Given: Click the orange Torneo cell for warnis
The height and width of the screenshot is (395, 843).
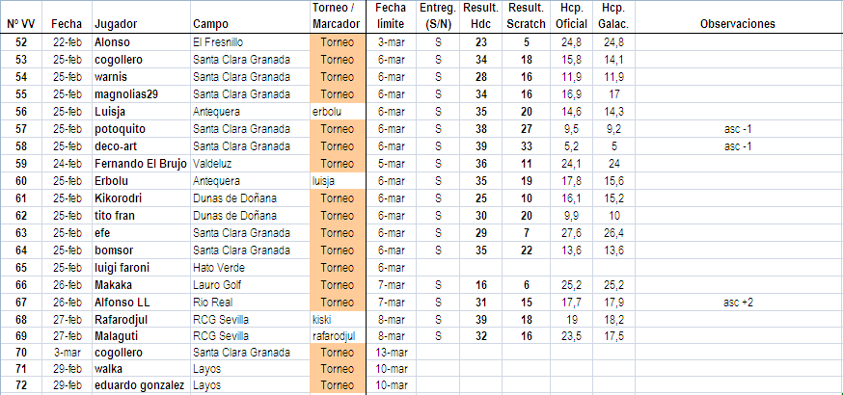Looking at the screenshot, I should click(x=338, y=77).
